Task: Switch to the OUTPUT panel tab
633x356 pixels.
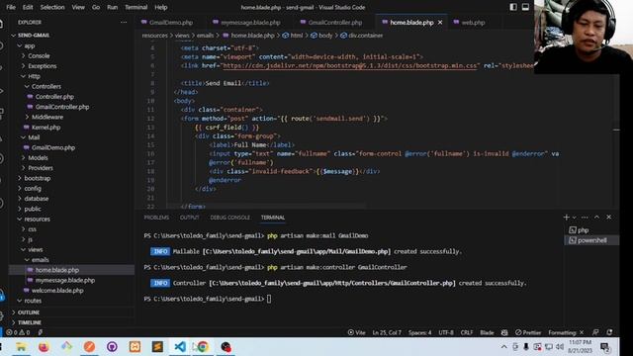Action: coord(189,218)
